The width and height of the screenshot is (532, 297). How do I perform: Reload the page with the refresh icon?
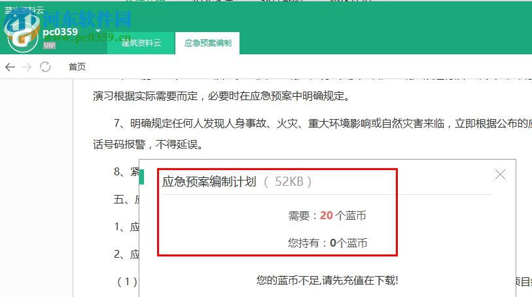(45, 67)
